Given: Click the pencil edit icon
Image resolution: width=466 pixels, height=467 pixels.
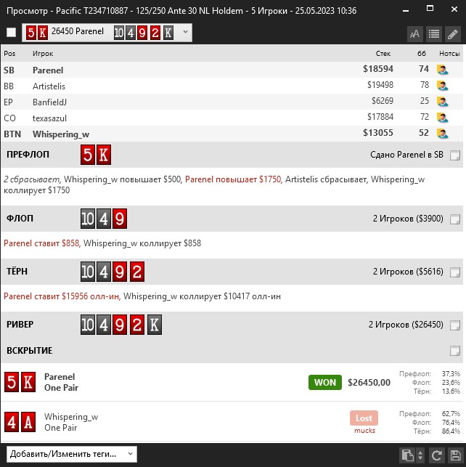Looking at the screenshot, I should pos(453,33).
